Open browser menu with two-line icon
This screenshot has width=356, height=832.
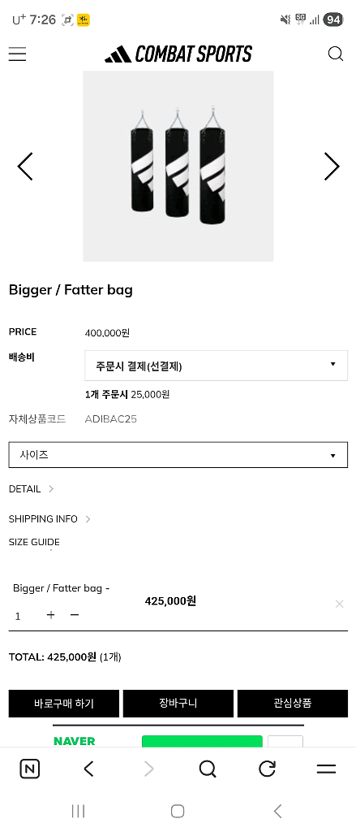coord(326,769)
